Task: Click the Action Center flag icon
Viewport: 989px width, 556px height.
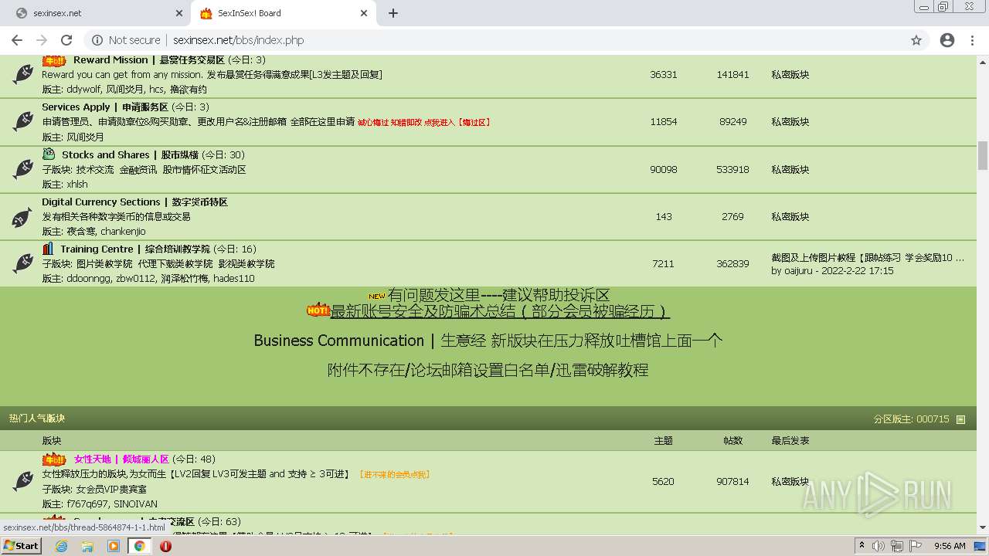Action: click(915, 545)
